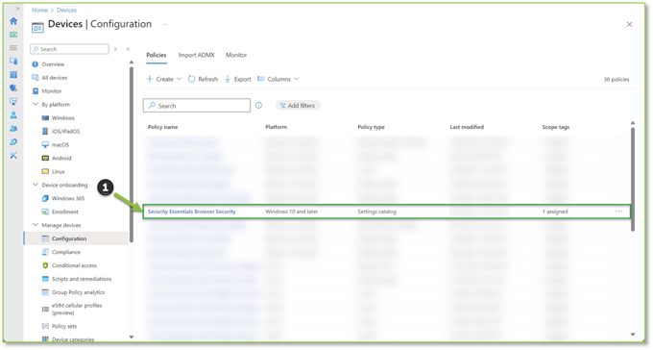
Task: Open the Columns dropdown
Action: coord(278,79)
